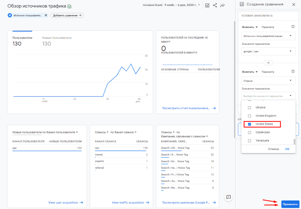Screen dimensions: 301x209
Task: Open the 'Источник пользователя/канал' parameter dropdown
Action: tap(268, 36)
